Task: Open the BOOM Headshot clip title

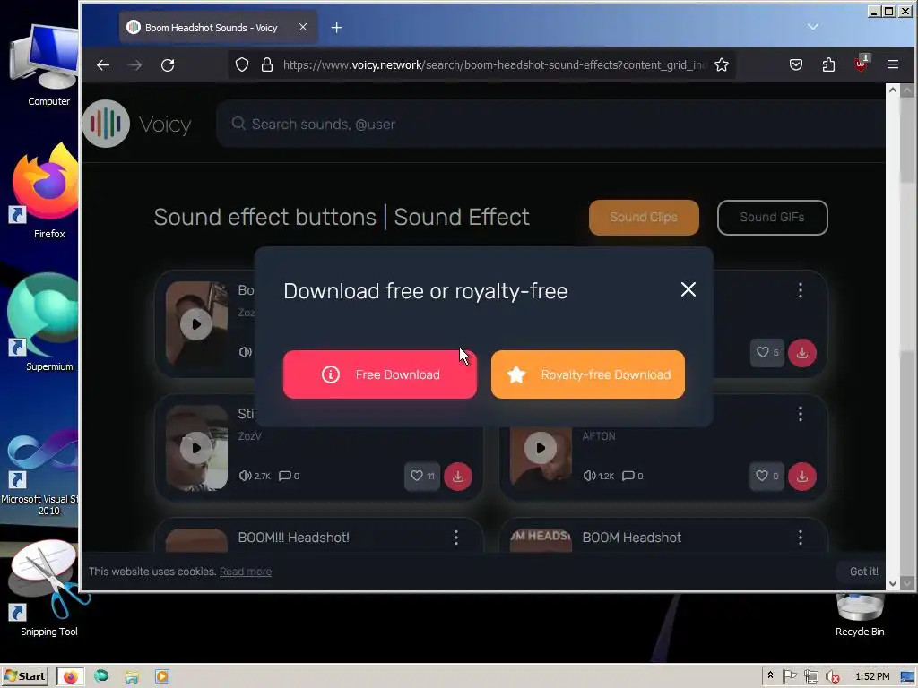Action: [x=631, y=537]
